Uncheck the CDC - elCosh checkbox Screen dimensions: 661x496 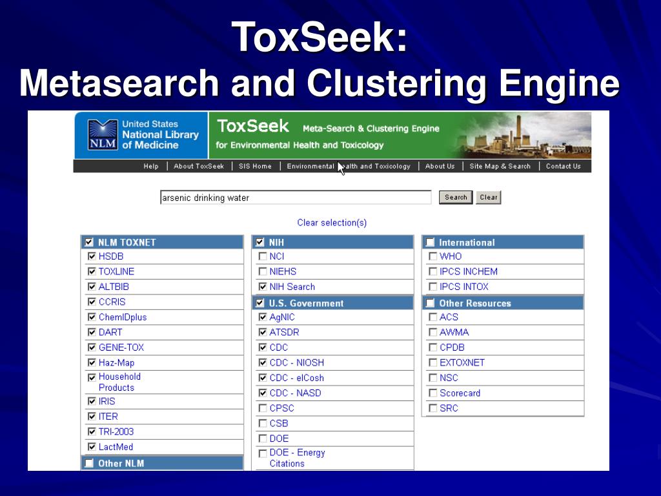tap(263, 377)
